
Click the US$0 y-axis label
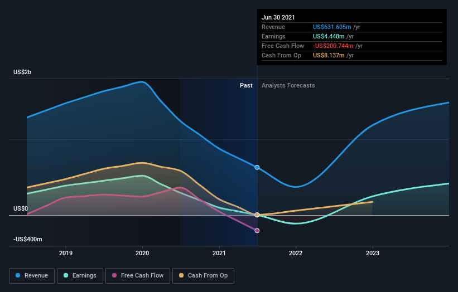click(21, 208)
